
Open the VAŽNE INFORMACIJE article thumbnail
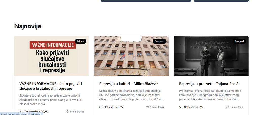coord(52,56)
